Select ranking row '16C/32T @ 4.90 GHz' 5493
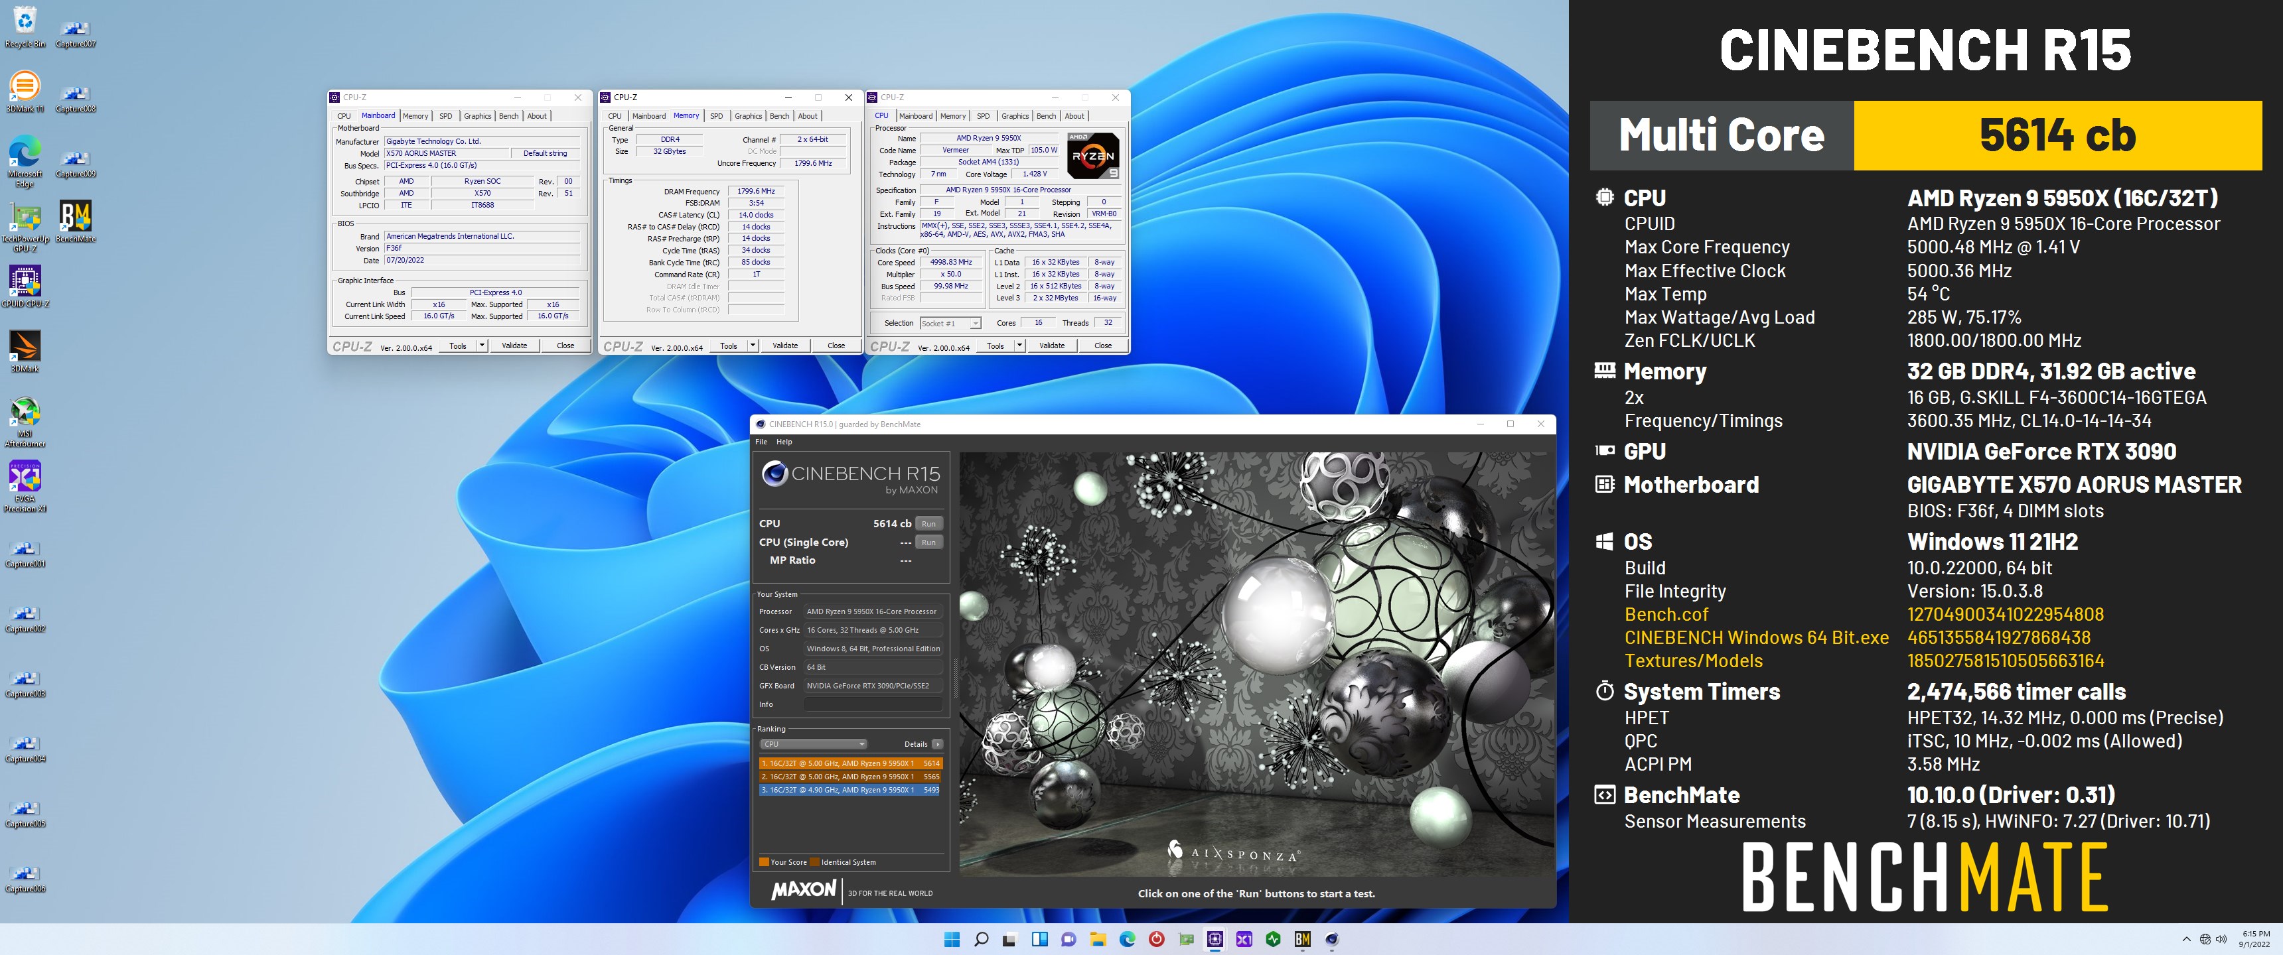This screenshot has height=955, width=2283. 850,789
